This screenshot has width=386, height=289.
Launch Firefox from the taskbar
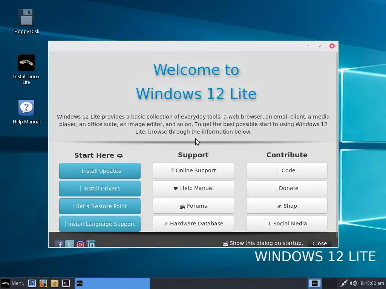pyautogui.click(x=43, y=283)
